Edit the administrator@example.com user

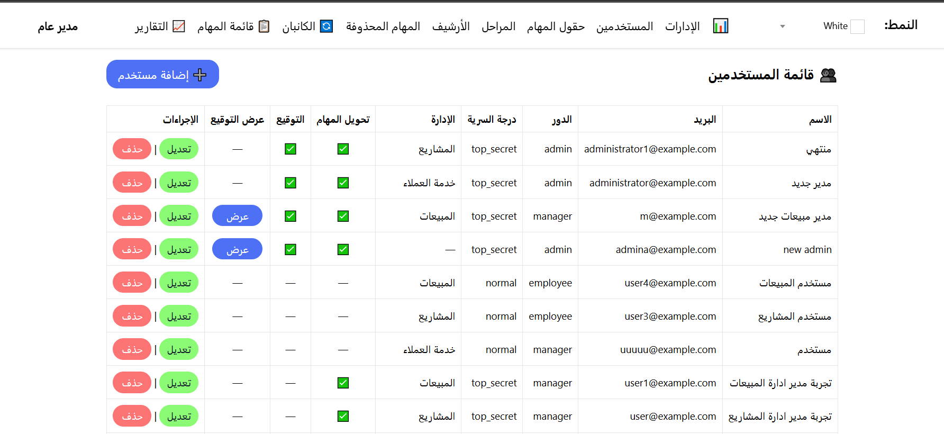click(179, 182)
